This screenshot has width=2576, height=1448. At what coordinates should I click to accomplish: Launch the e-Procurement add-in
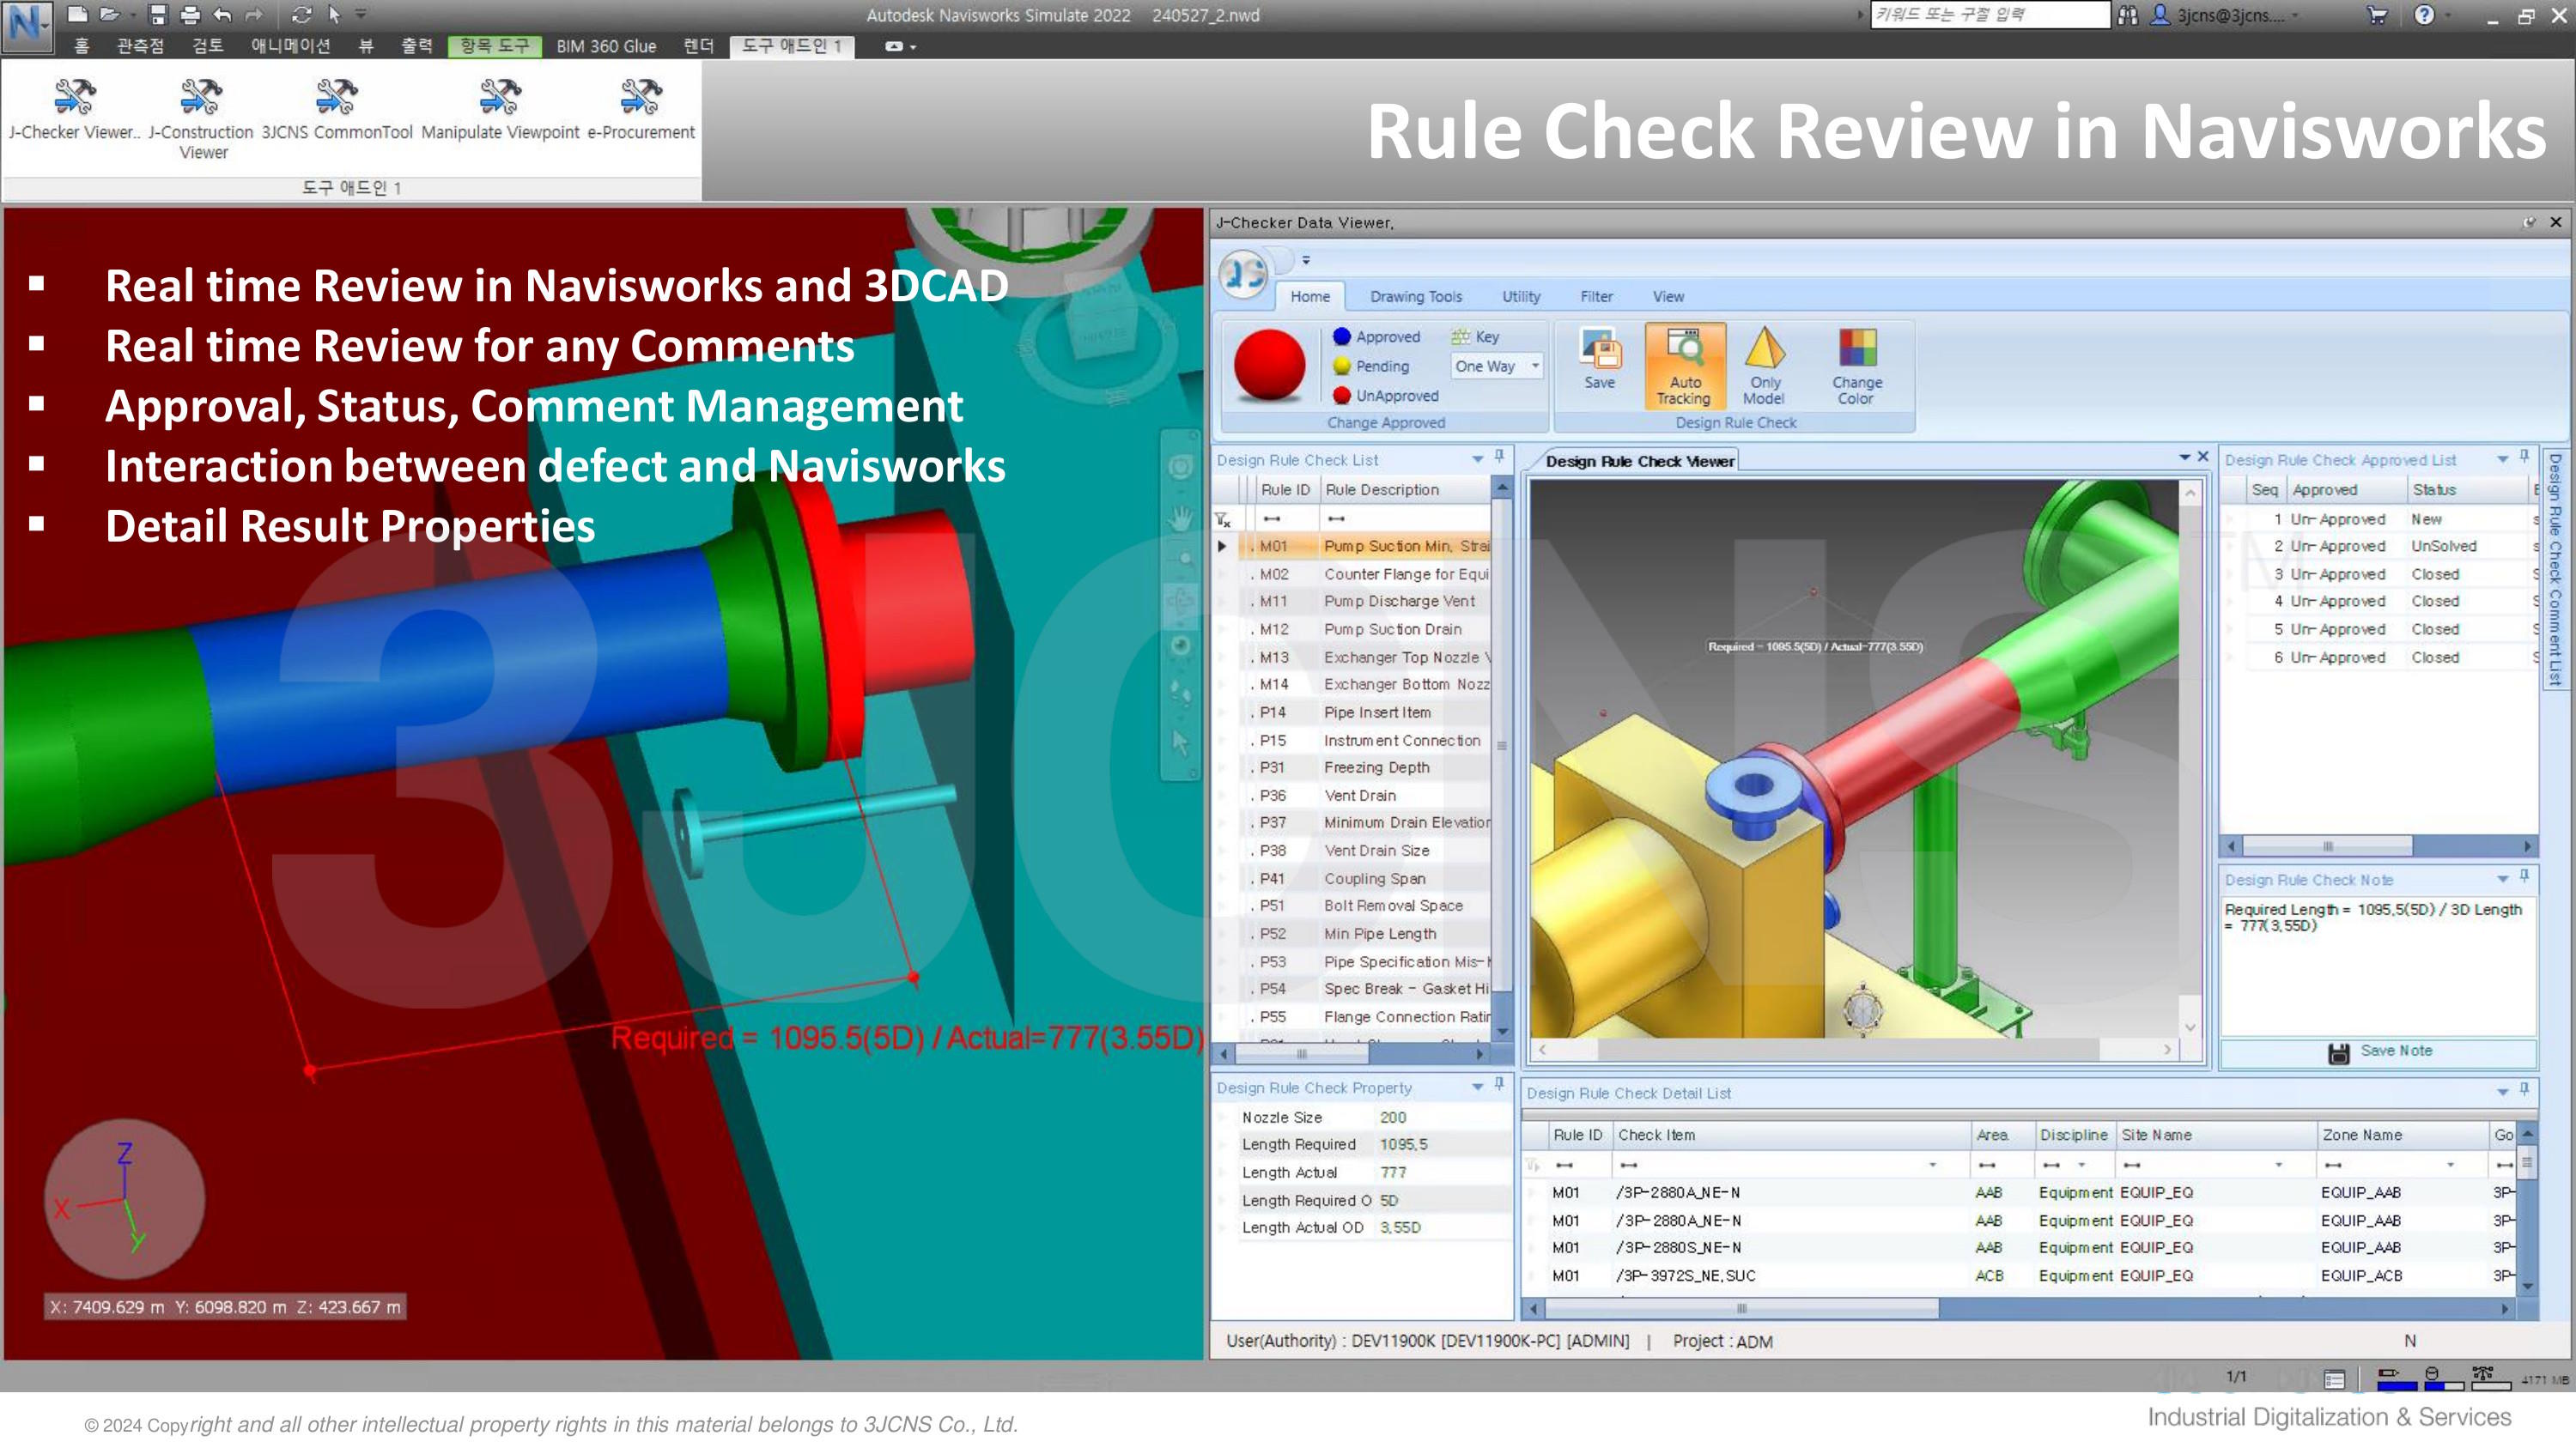click(x=640, y=109)
